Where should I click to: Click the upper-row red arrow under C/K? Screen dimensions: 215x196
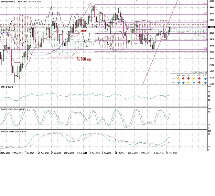pyautogui.click(x=199, y=78)
